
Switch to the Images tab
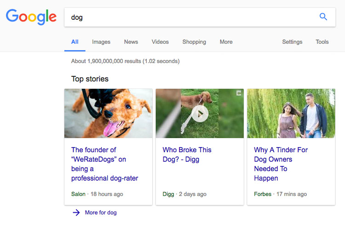(101, 42)
